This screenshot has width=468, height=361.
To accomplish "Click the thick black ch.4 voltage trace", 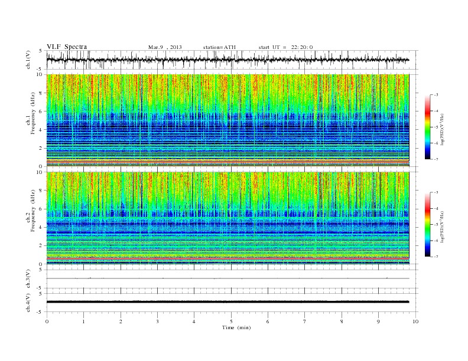I will (227, 302).
